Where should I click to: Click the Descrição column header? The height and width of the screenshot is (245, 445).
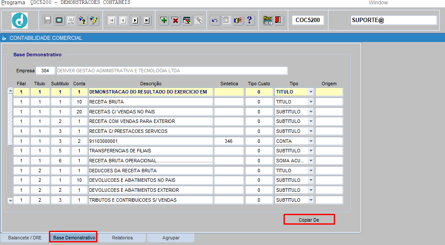click(151, 84)
